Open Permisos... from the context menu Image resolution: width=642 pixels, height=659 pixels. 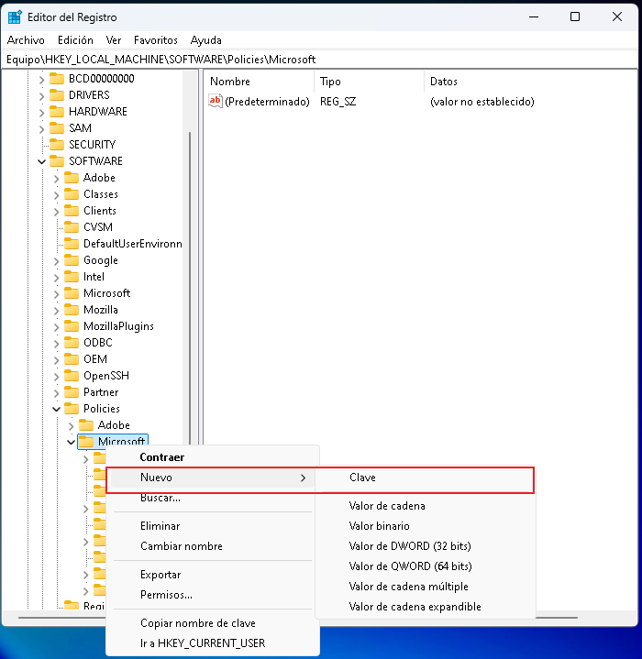pos(213,595)
